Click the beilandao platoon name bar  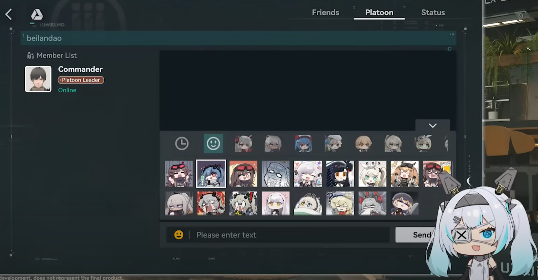coord(238,38)
